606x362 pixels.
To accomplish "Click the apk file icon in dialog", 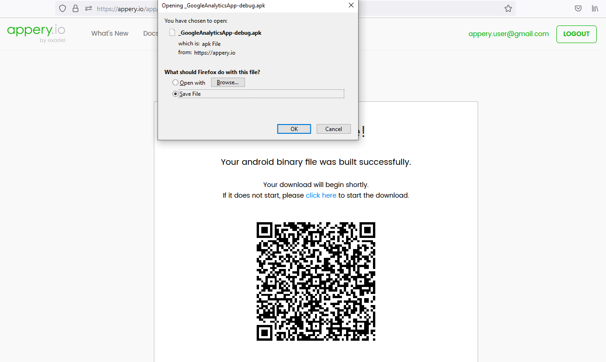I will tap(172, 33).
